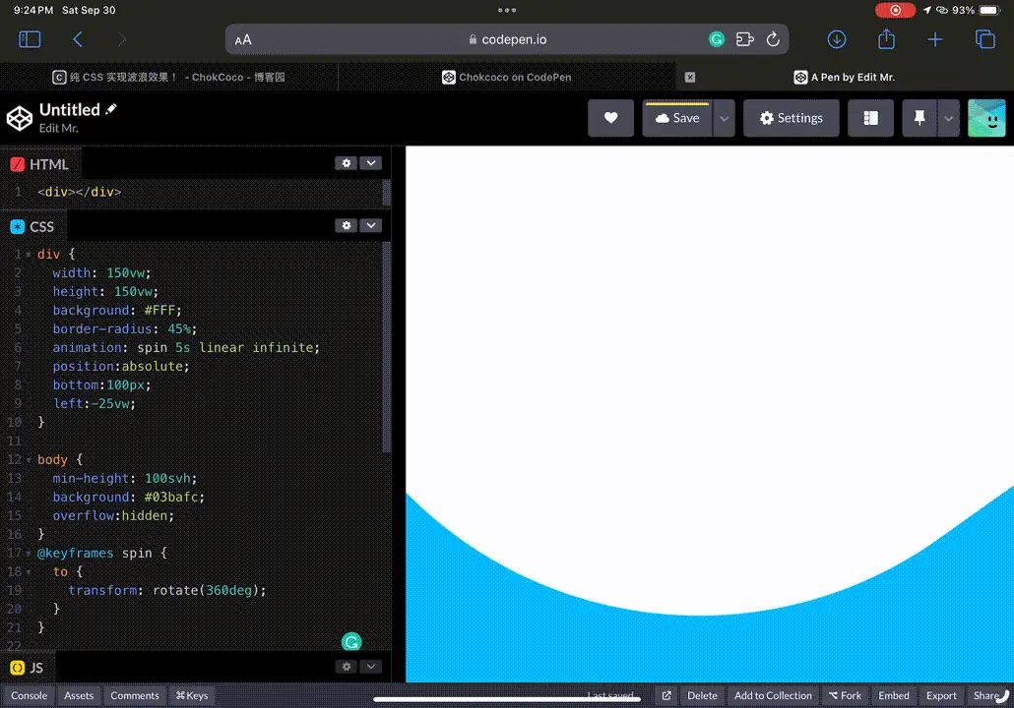Tap the multitasking three dots

click(x=507, y=11)
